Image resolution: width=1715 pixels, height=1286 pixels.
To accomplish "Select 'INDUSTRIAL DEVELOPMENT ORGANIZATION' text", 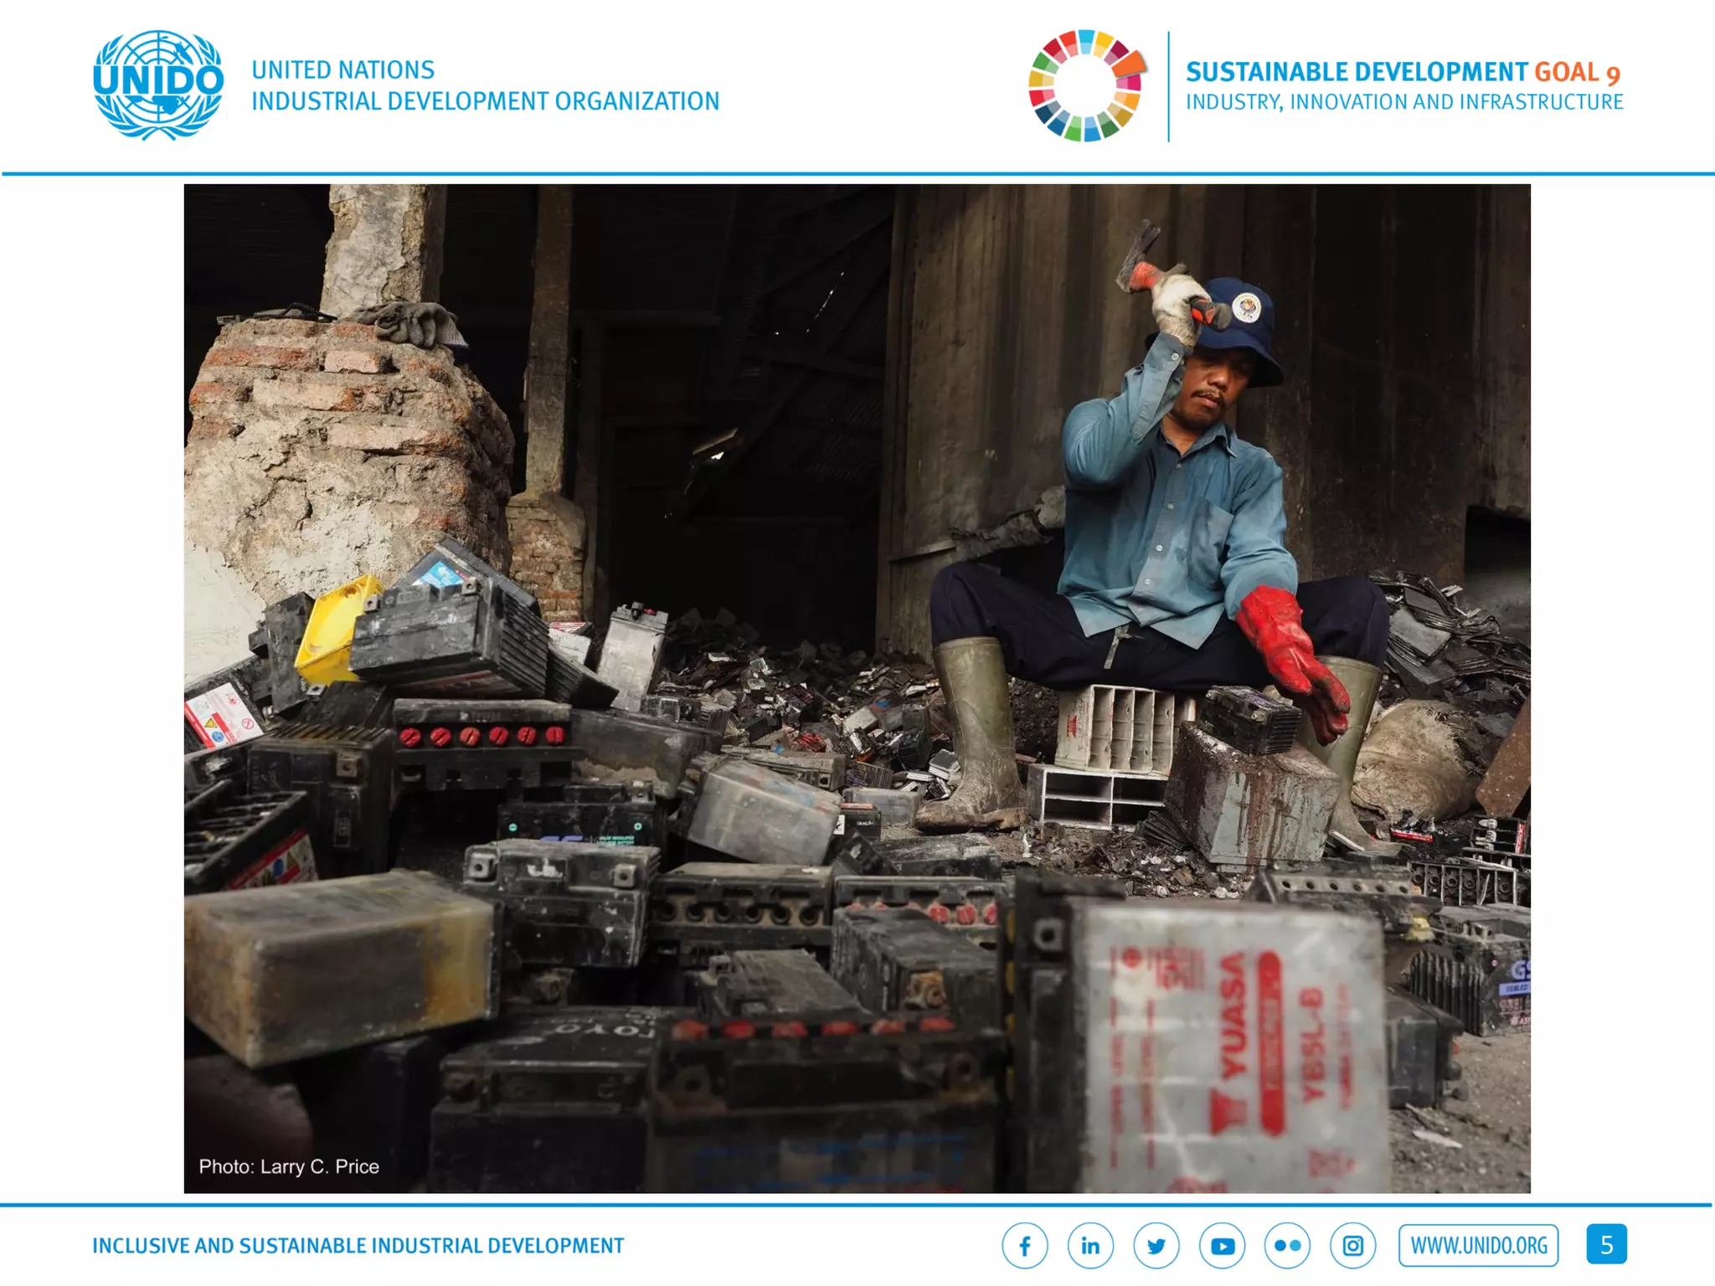I will (x=486, y=101).
